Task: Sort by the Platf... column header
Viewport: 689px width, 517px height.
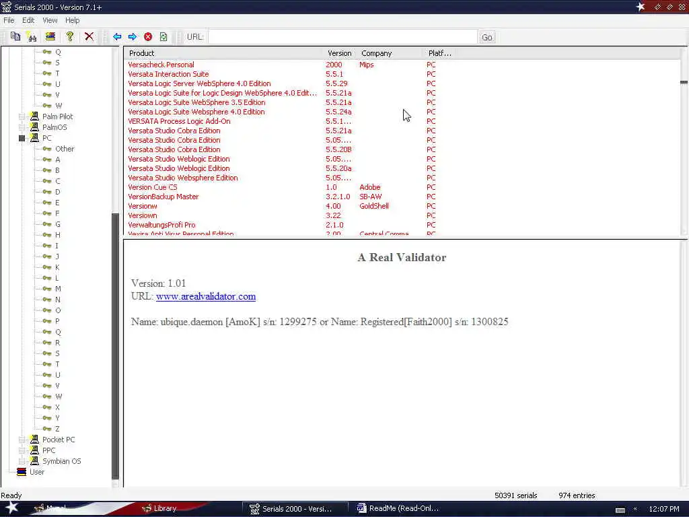Action: tap(440, 53)
